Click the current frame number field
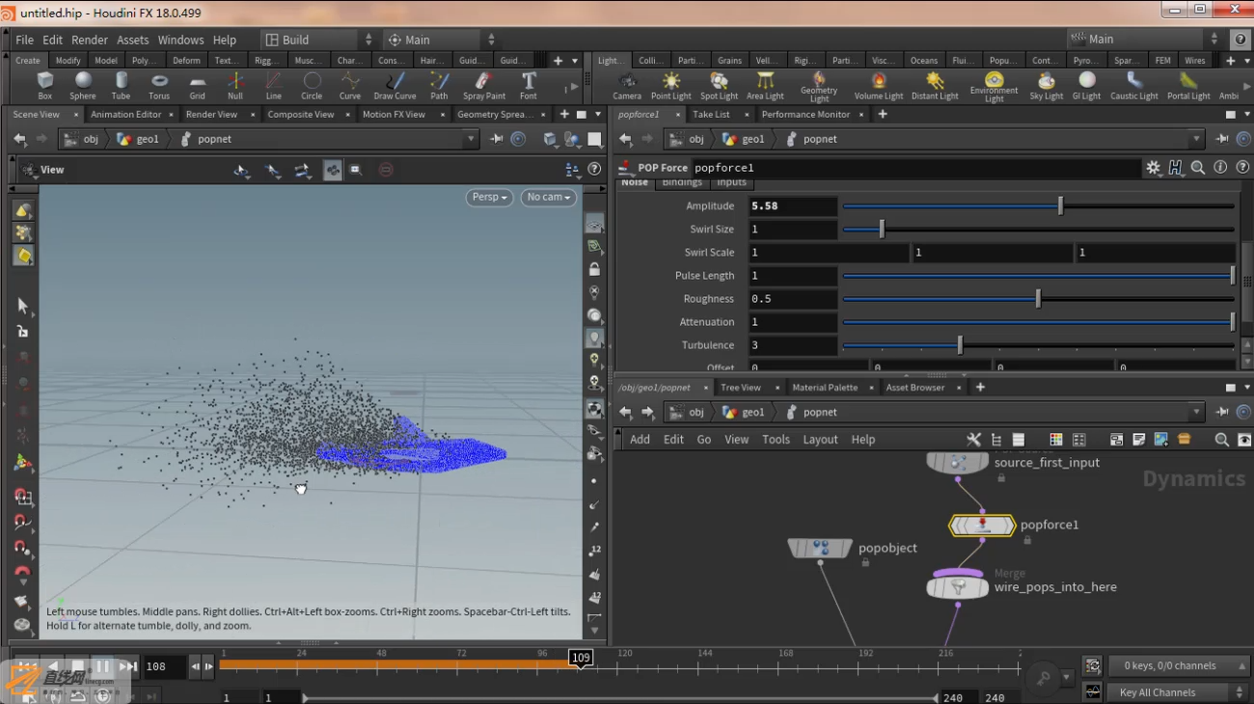Viewport: 1254px width, 704px height. coord(165,666)
